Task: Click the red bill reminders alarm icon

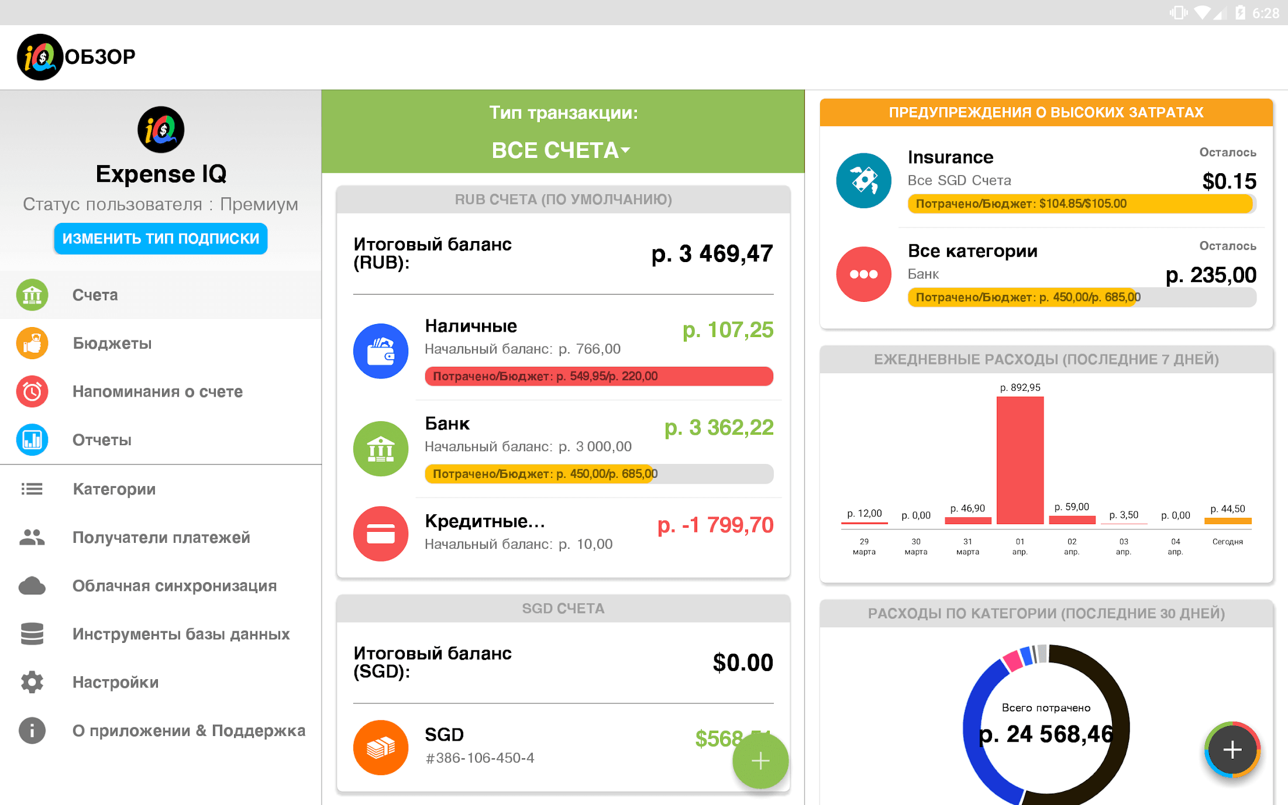Action: [x=32, y=391]
